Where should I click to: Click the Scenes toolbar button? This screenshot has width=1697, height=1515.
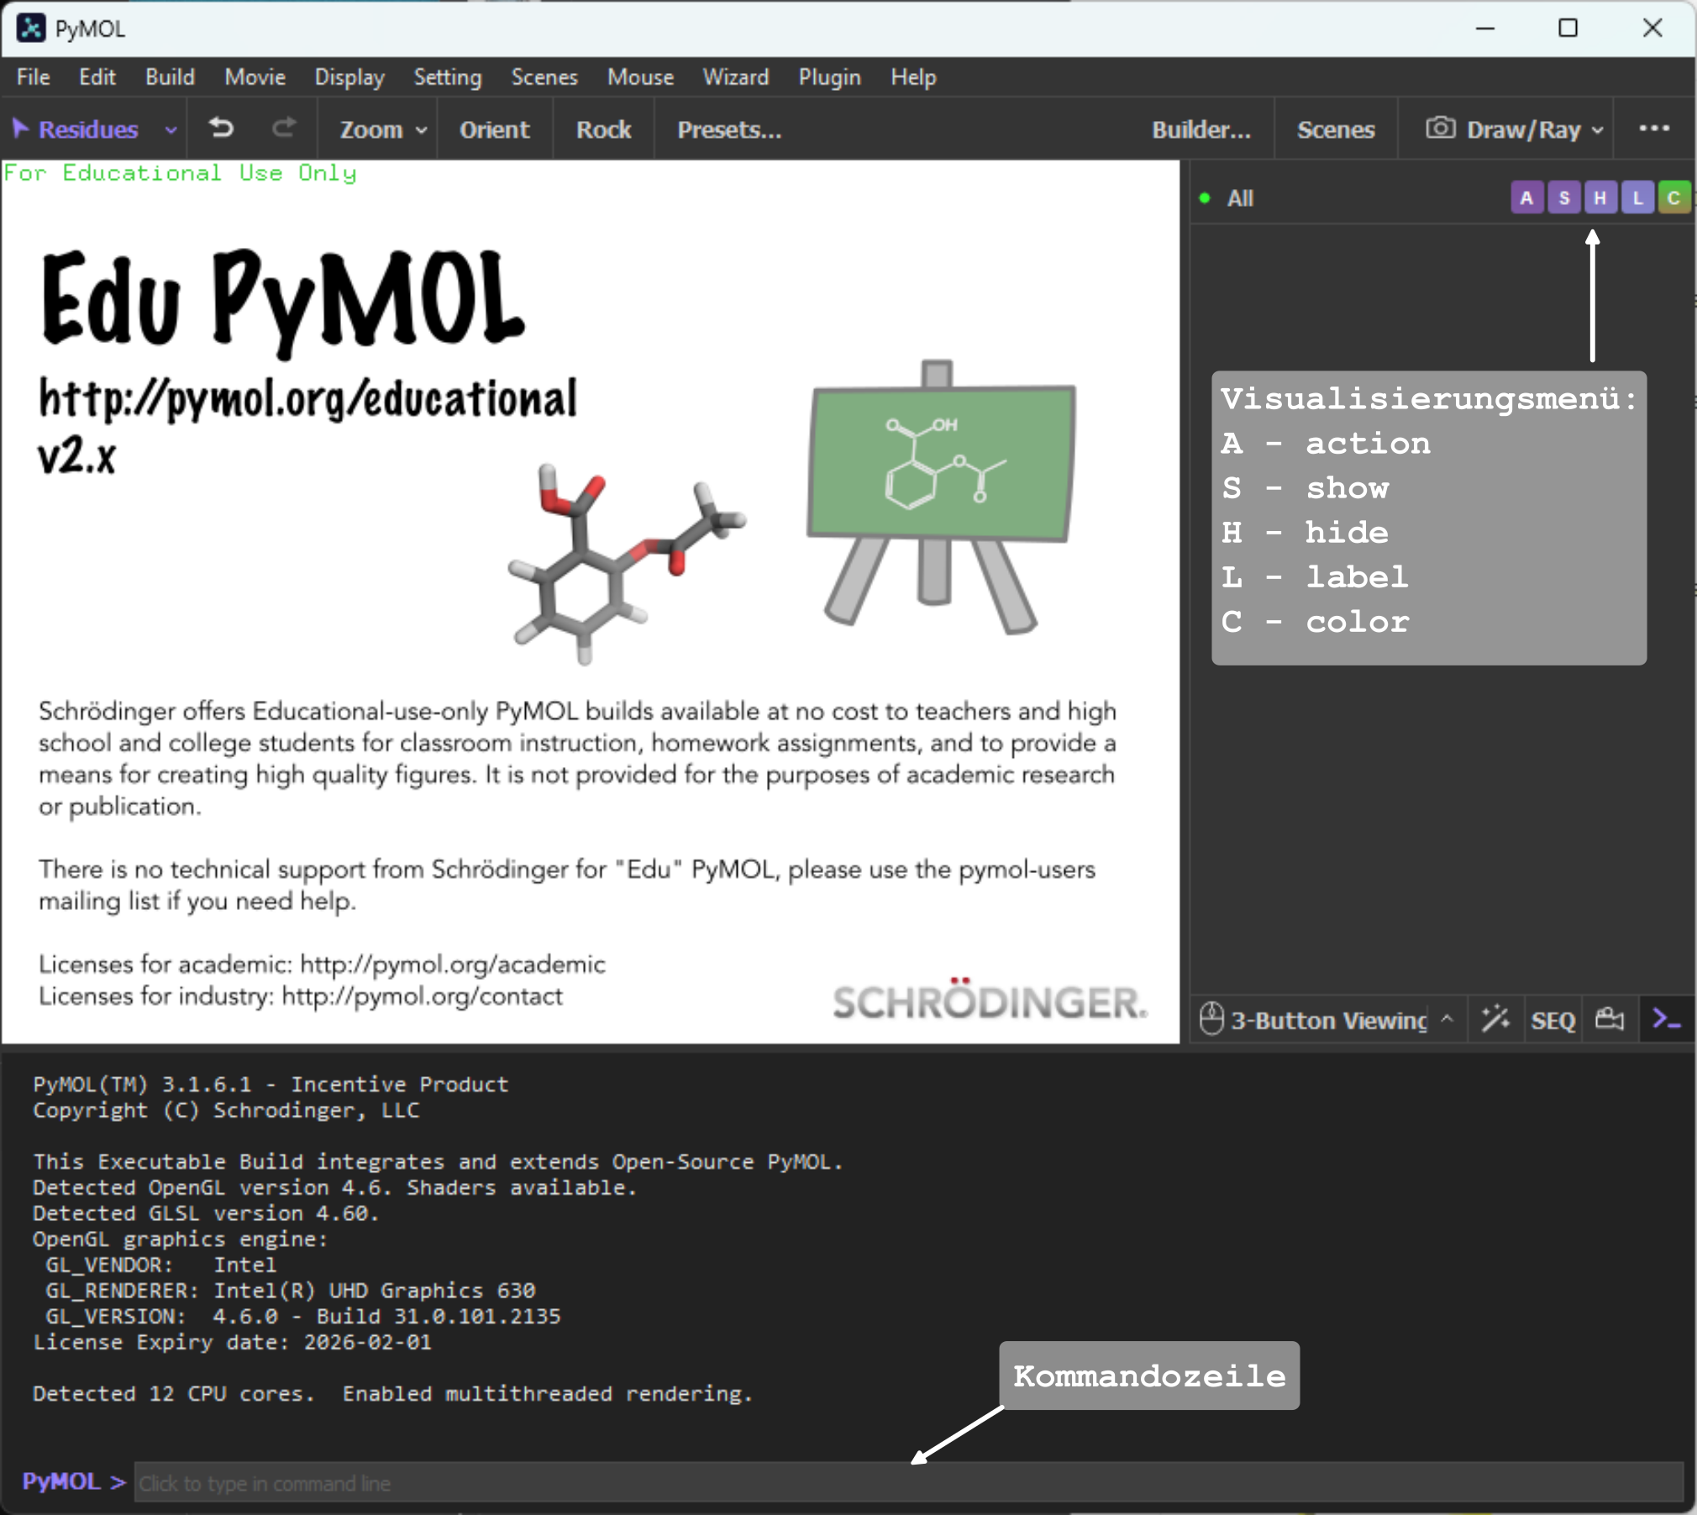click(x=1336, y=129)
